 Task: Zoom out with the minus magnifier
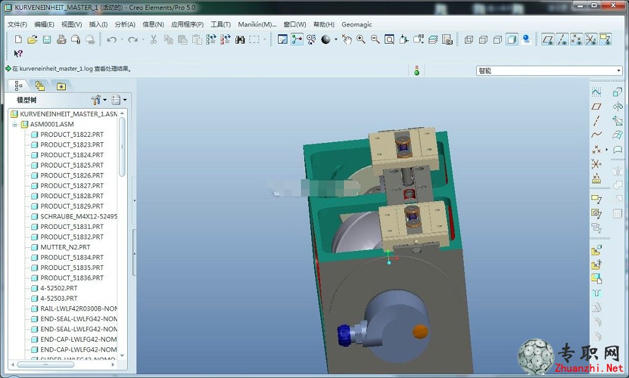click(375, 39)
